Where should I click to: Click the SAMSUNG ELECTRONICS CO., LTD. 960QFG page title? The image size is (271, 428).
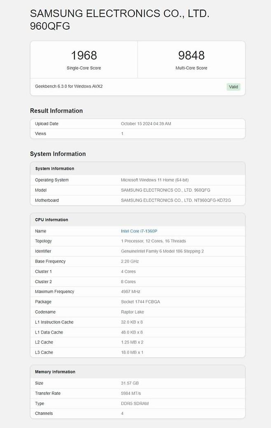pyautogui.click(x=119, y=20)
